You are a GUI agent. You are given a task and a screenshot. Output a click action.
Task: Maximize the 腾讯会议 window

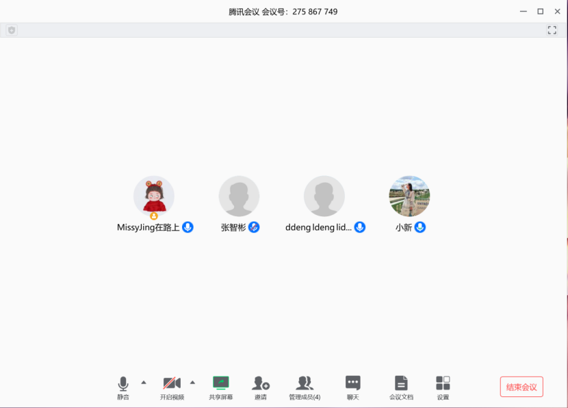(541, 12)
